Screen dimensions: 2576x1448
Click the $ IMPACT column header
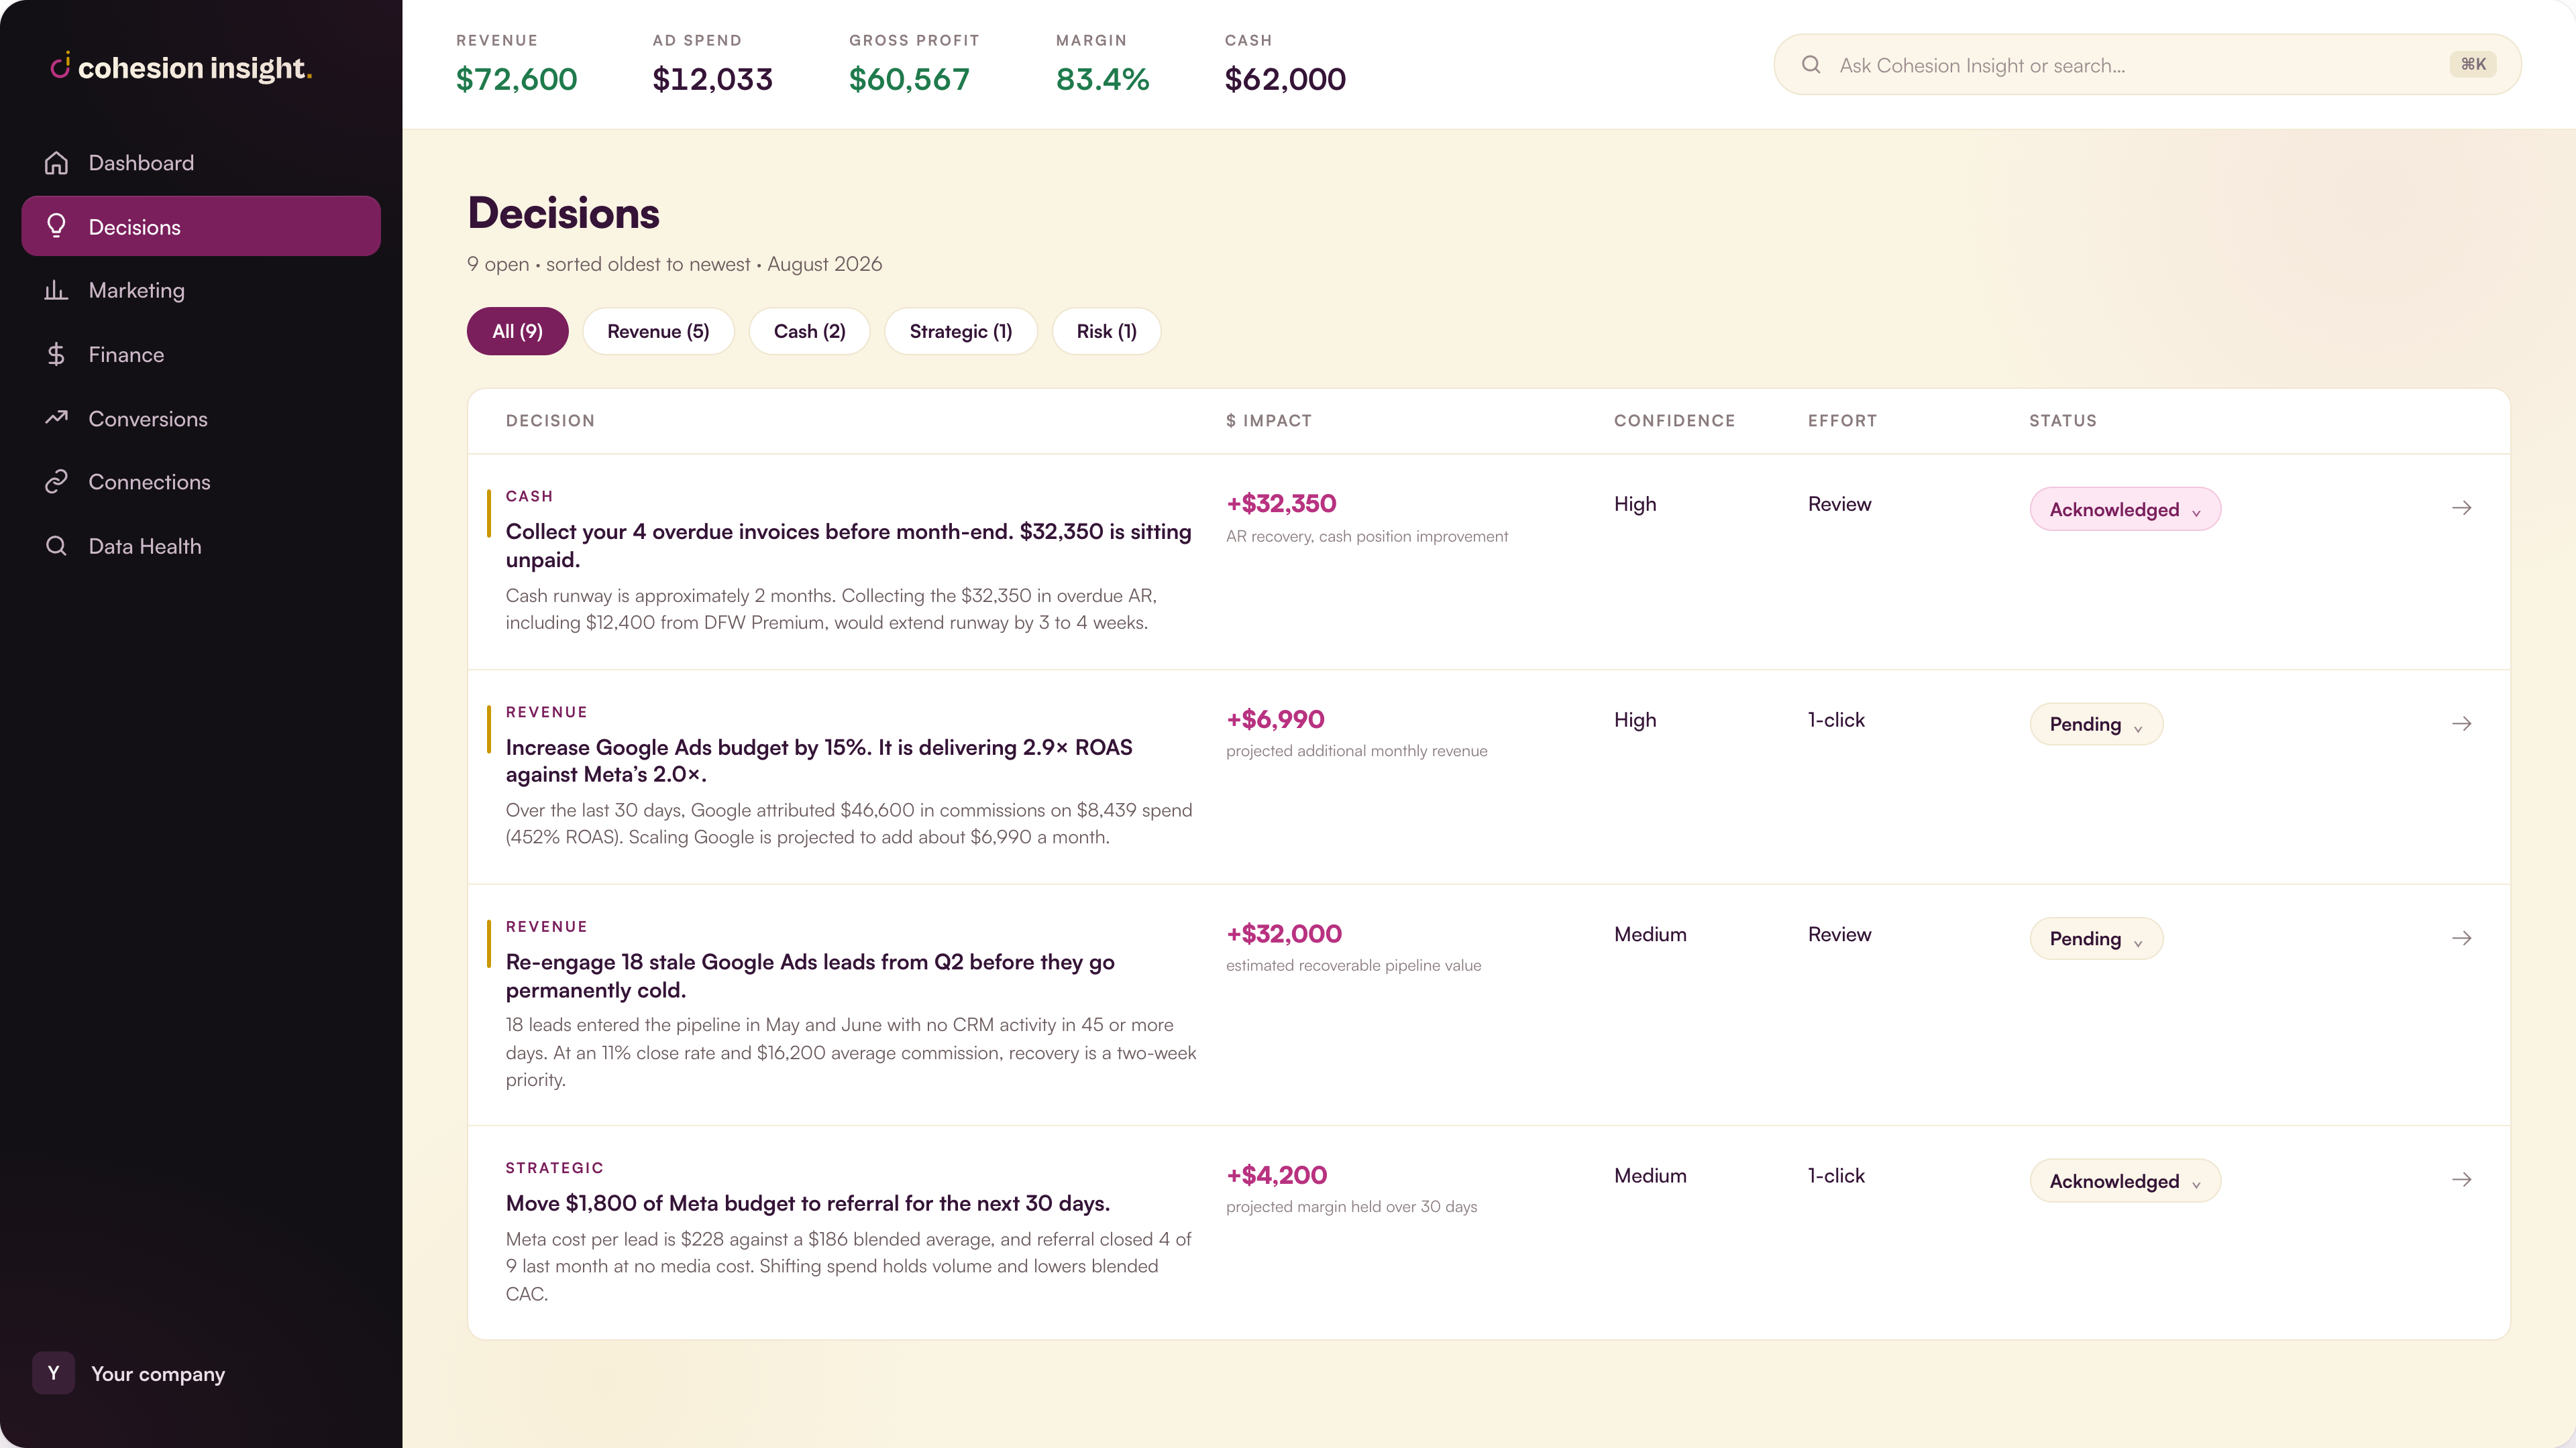tap(1269, 421)
